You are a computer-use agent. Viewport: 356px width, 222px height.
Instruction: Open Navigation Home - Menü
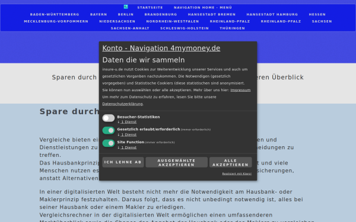click(203, 8)
